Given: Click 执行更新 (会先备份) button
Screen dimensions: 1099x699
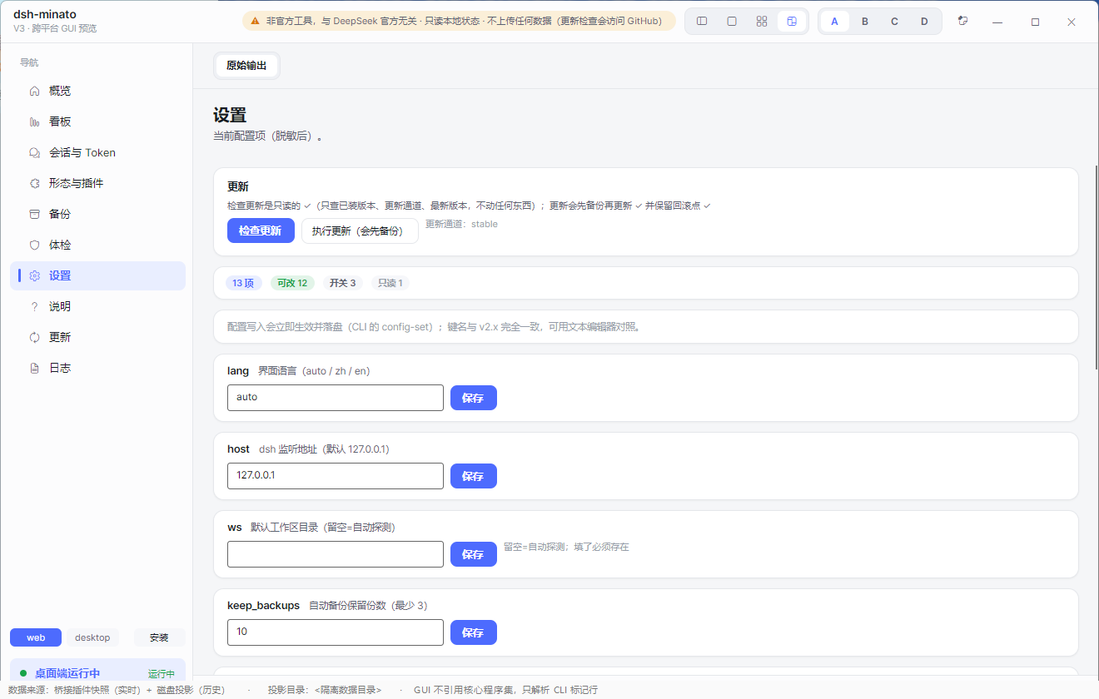Looking at the screenshot, I should coord(360,231).
